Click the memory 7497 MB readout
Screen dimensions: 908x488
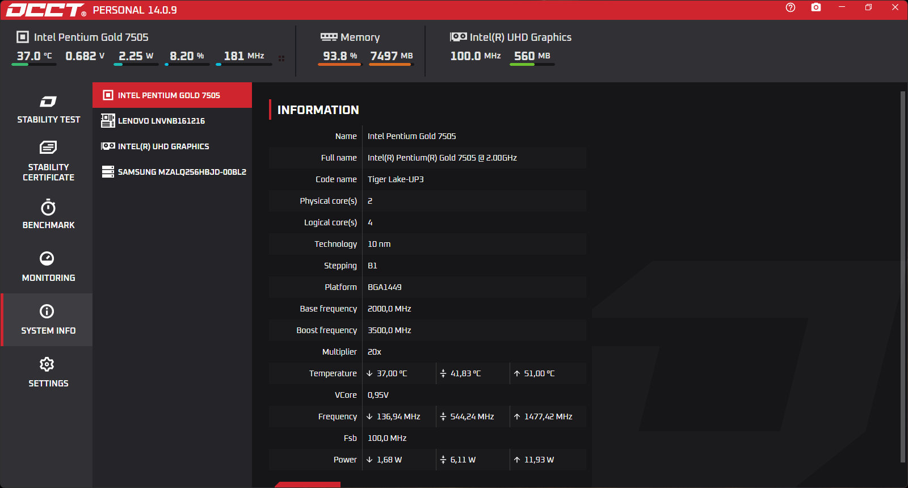(392, 56)
